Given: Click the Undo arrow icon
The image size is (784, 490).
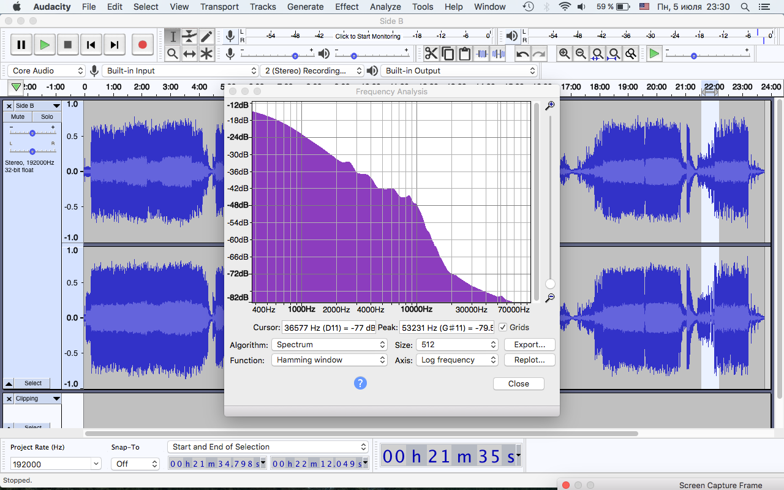Looking at the screenshot, I should (522, 54).
